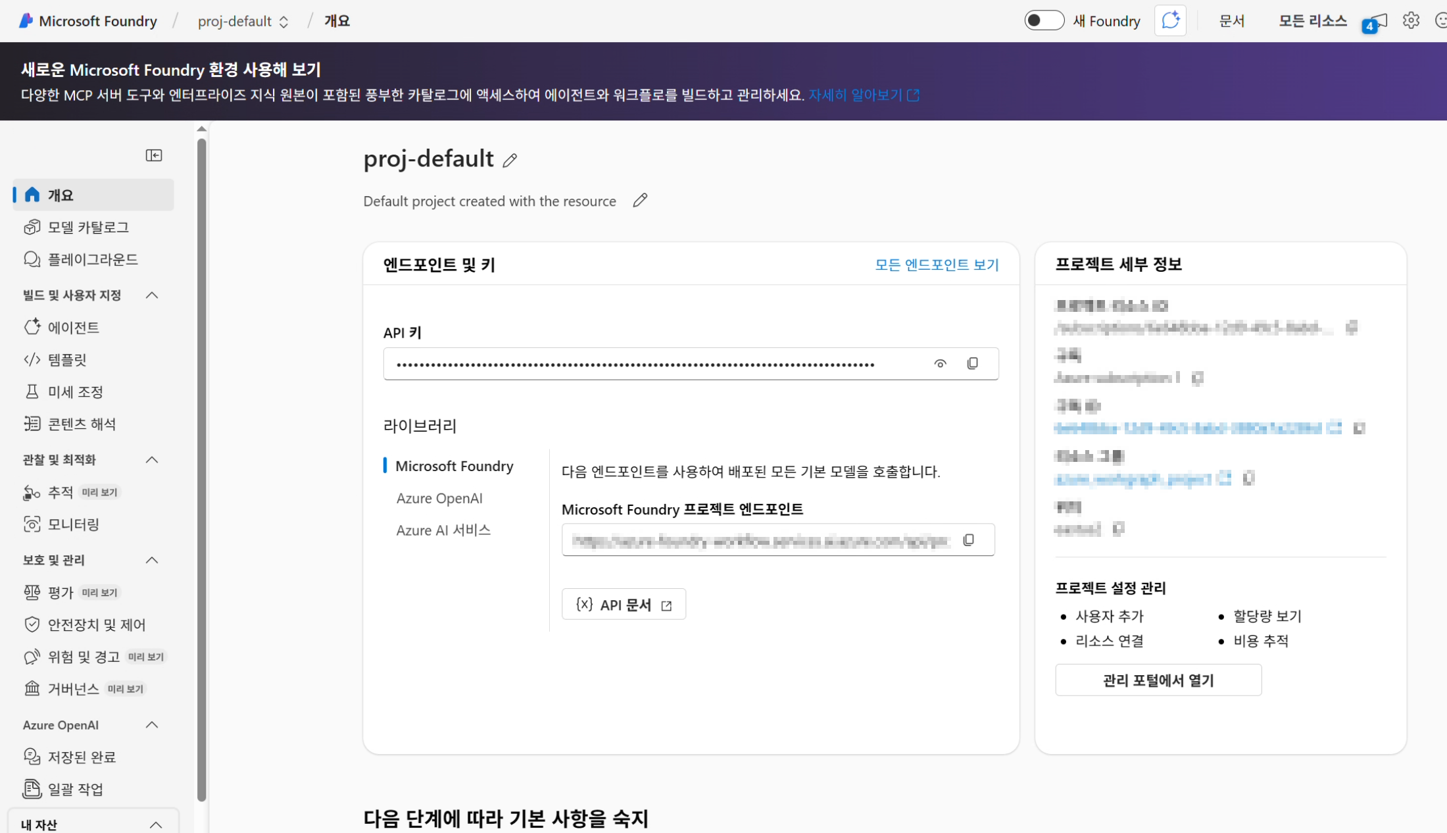Copy the Foundry project endpoint URL

pyautogui.click(x=968, y=540)
